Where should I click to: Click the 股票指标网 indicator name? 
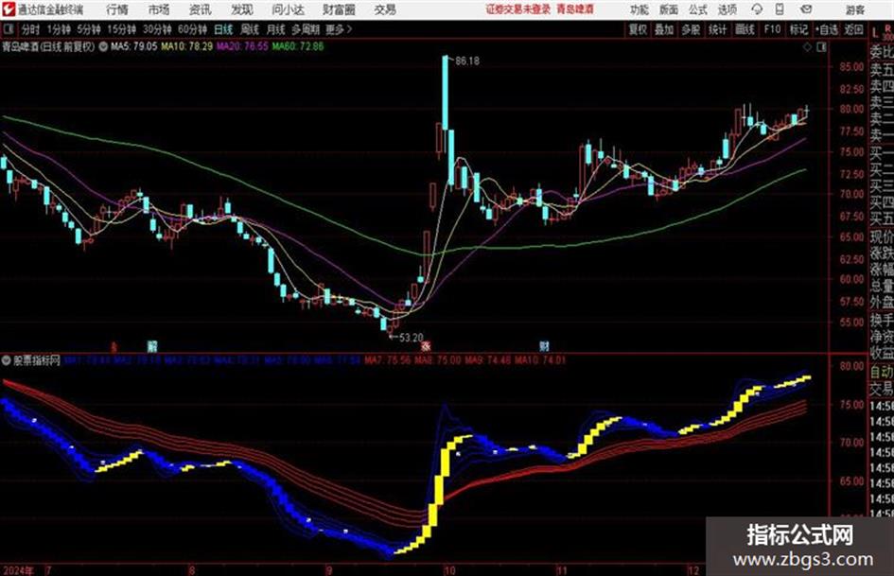(37, 360)
